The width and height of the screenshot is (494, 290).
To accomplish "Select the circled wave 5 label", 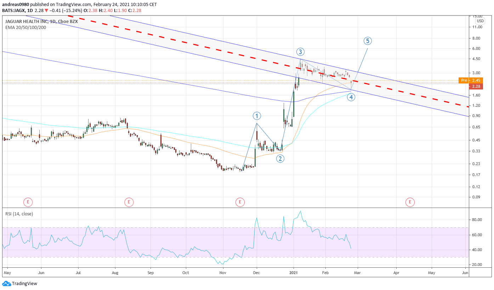I will click(x=368, y=41).
